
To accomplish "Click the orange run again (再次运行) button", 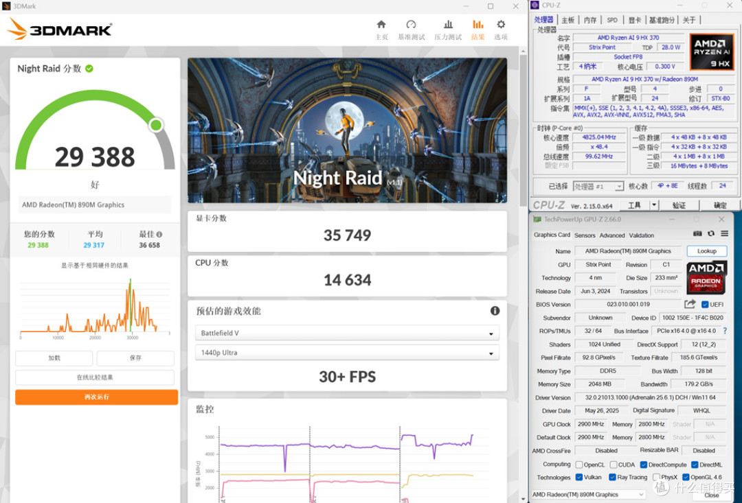I will click(97, 397).
